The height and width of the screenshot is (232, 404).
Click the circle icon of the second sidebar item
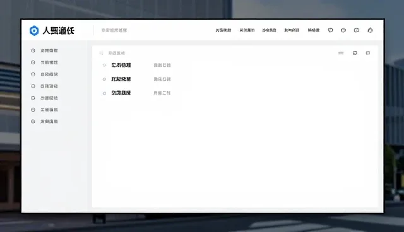[33, 62]
